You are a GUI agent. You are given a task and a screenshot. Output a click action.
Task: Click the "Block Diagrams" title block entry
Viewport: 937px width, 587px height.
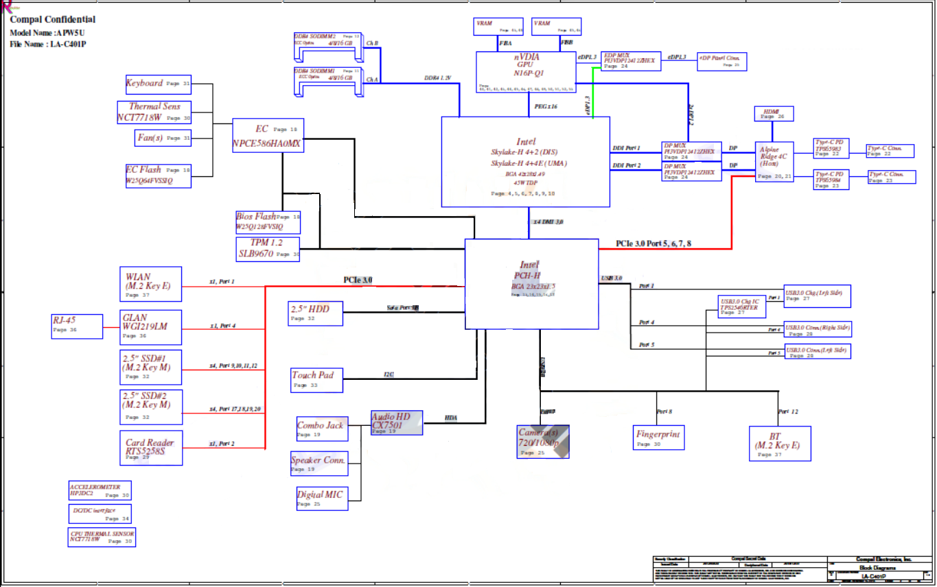click(879, 568)
